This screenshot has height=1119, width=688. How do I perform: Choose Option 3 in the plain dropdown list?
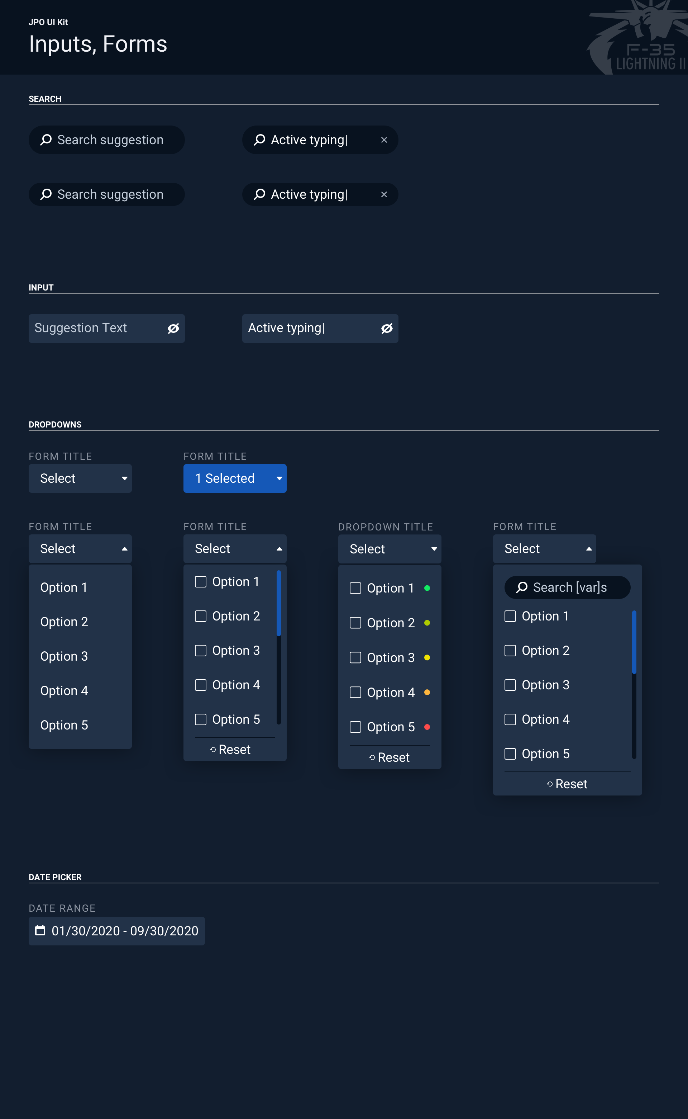tap(64, 656)
